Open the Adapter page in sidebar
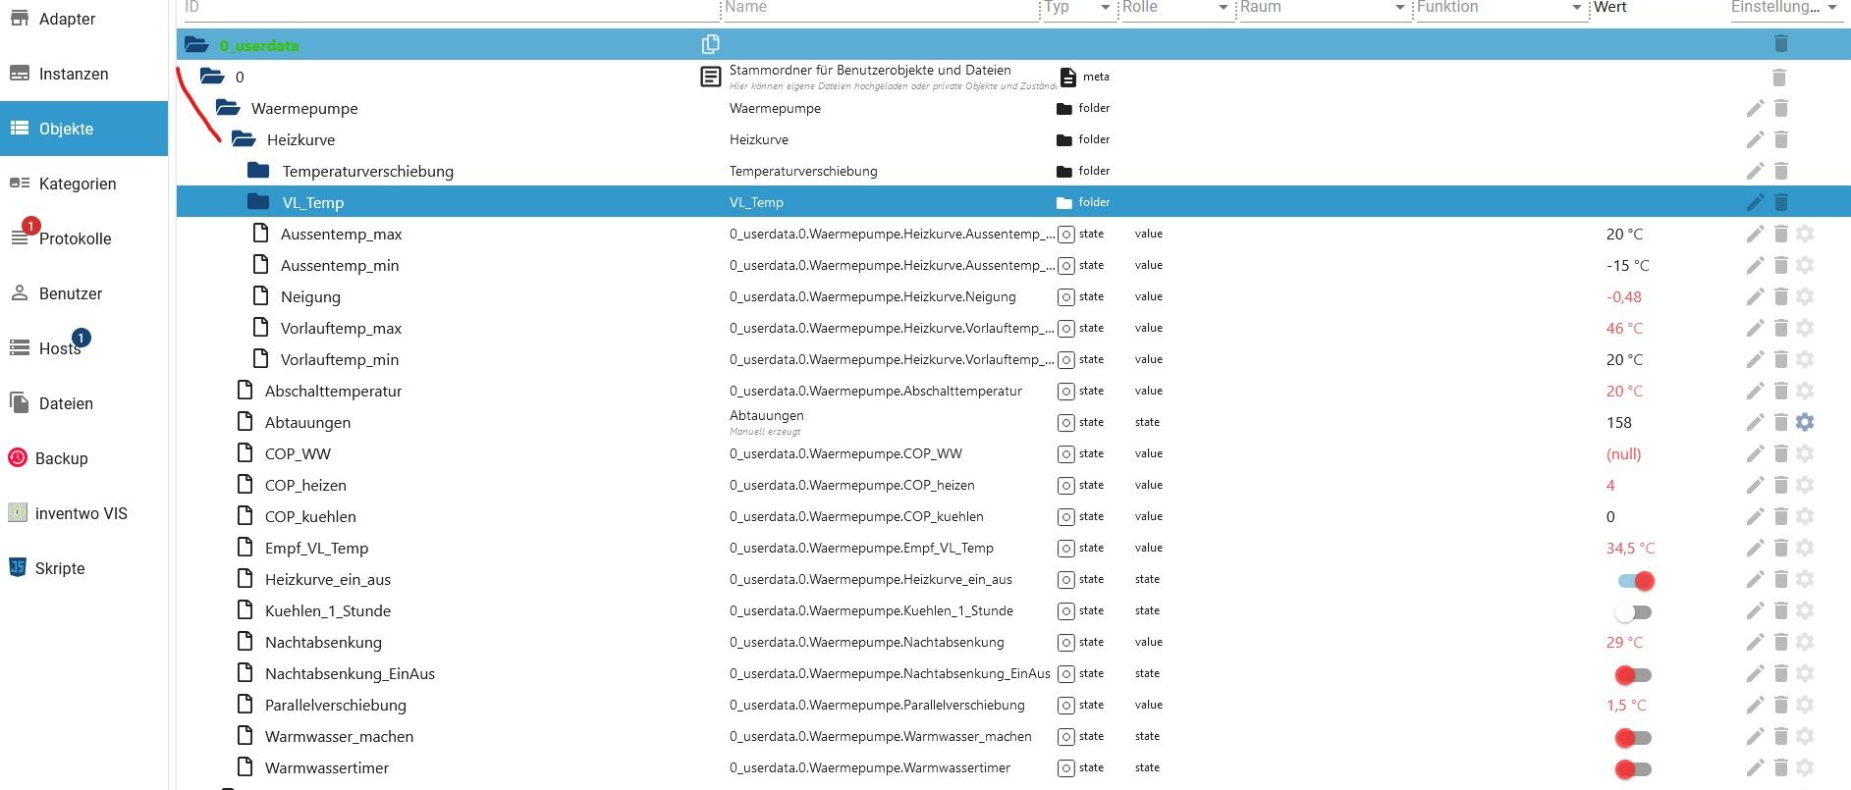Screen dimensions: 1851x790 coord(83,19)
